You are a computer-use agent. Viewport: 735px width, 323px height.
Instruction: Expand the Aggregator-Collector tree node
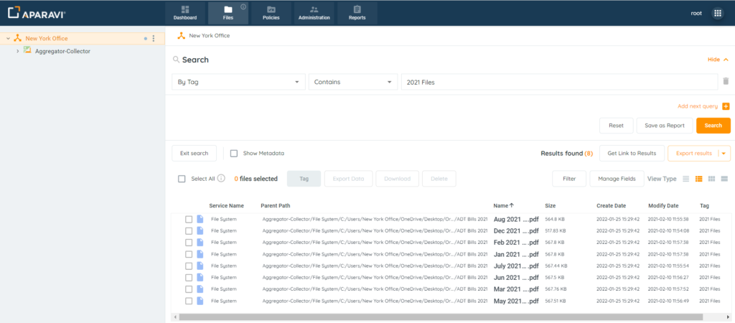17,51
